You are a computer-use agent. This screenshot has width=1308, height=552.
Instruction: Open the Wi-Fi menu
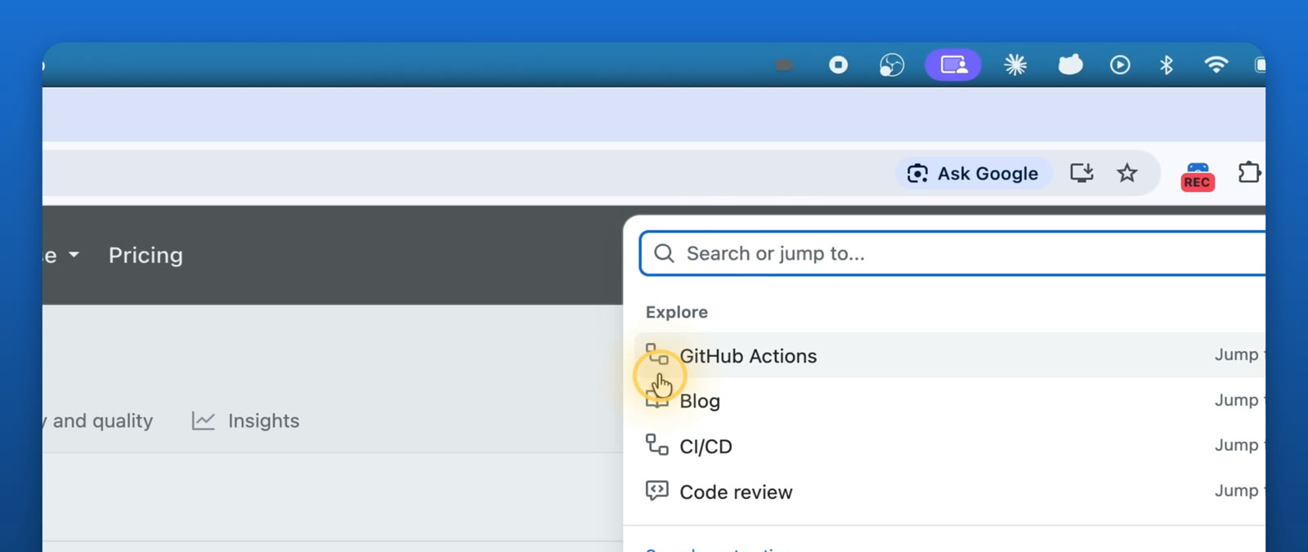coord(1216,65)
